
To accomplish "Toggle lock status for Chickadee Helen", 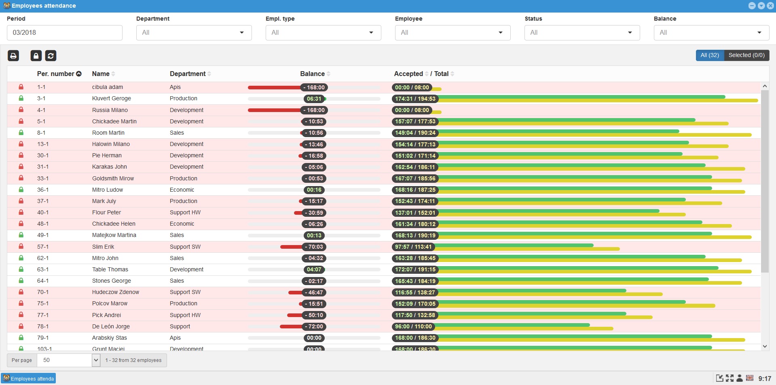I will 21,223.
